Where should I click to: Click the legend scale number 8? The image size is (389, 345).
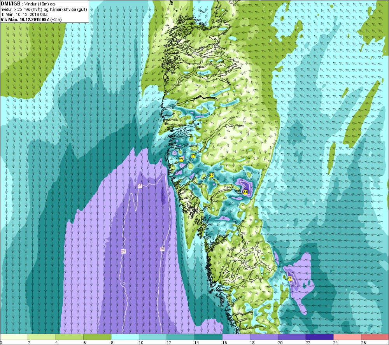coord(112,343)
